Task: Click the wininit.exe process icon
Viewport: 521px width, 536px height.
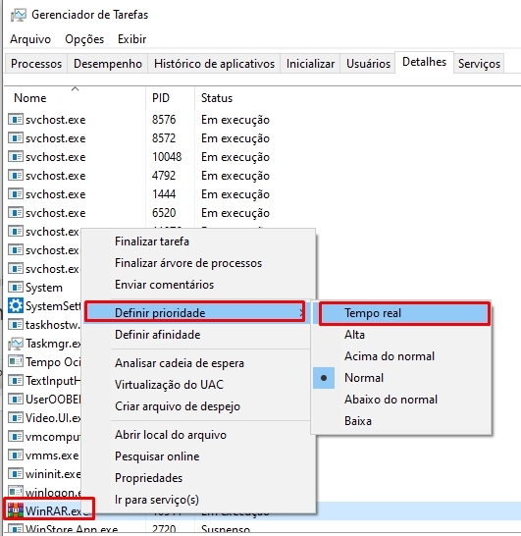Action: [x=16, y=474]
